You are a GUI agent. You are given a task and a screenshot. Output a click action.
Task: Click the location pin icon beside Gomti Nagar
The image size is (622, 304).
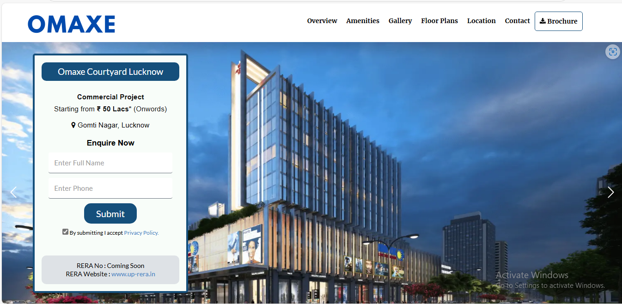pos(73,125)
